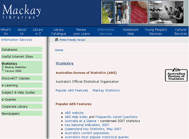Select Statistics in the sidebar
The height and width of the screenshot is (139, 189).
(x=9, y=63)
